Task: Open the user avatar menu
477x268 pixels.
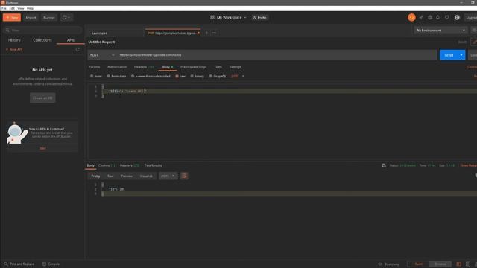Action: [457, 18]
